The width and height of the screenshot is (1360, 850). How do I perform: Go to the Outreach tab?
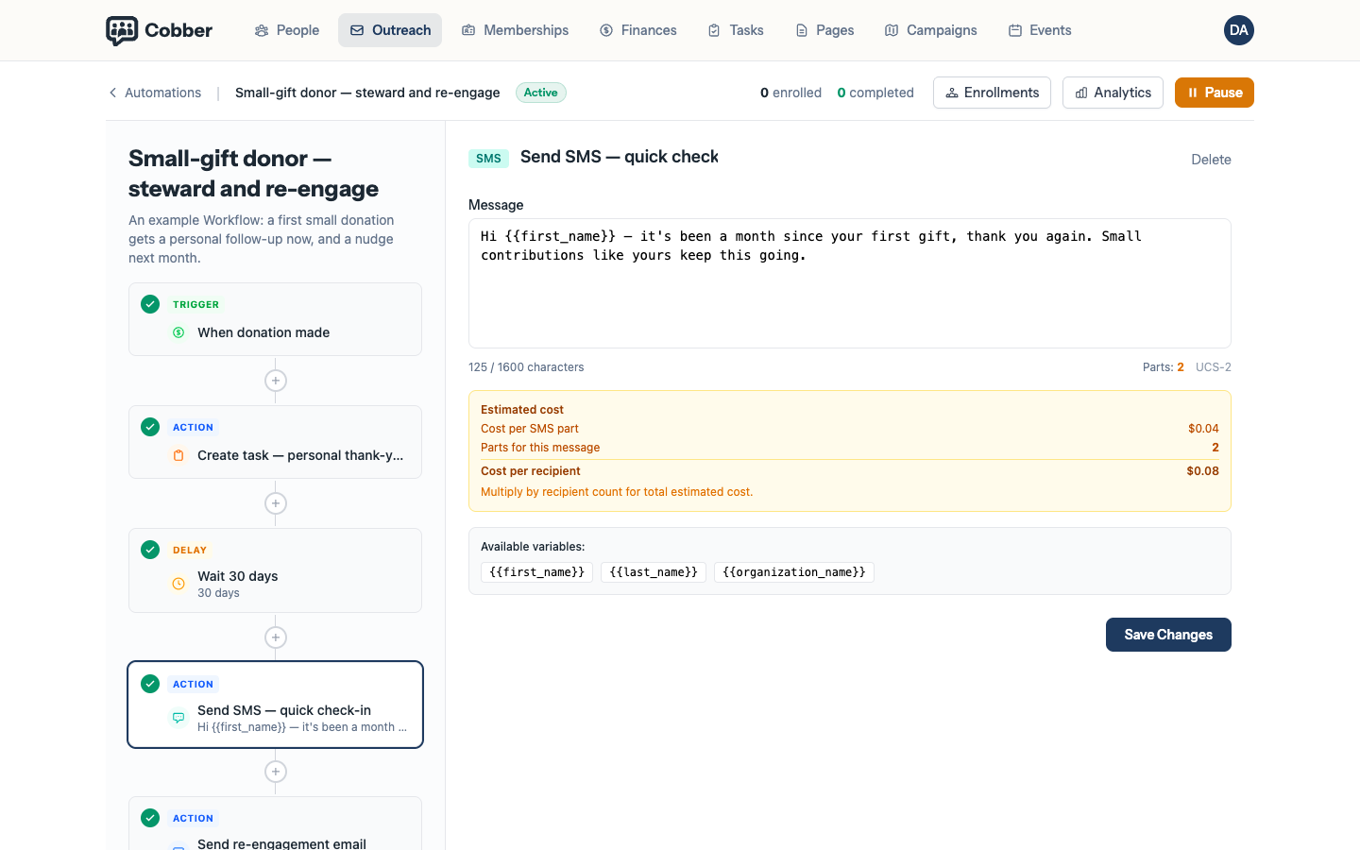(x=390, y=30)
